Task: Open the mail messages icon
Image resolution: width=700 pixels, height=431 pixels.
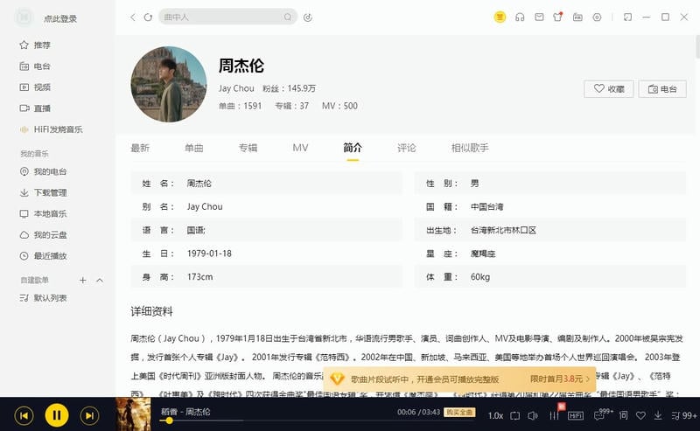Action: pyautogui.click(x=539, y=17)
